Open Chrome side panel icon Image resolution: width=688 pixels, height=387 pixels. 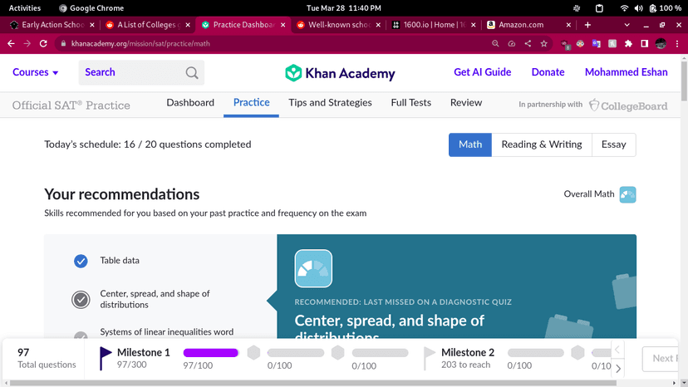tap(644, 43)
